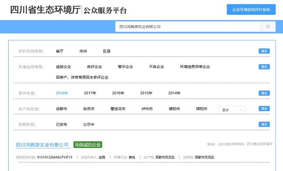Select the 公示中 process stage
Image resolution: width=283 pixels, height=171 pixels.
tap(89, 125)
